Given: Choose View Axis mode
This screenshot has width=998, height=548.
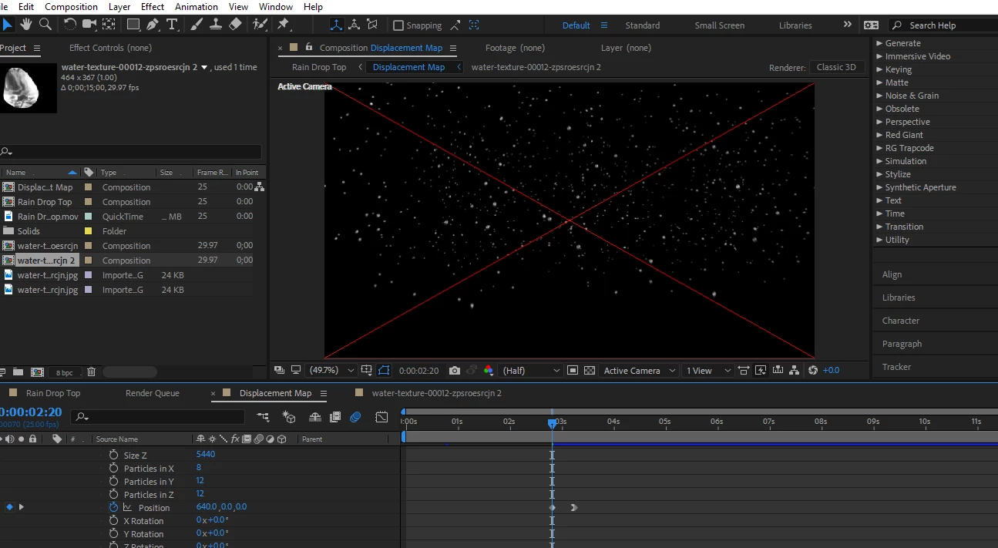Looking at the screenshot, I should coord(373,25).
